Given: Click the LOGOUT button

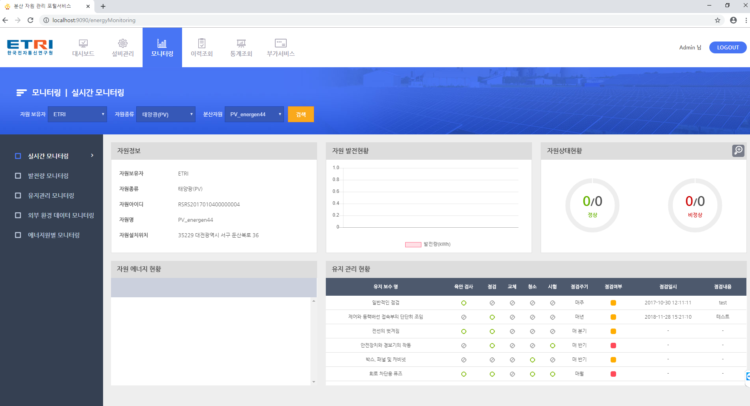Looking at the screenshot, I should tap(727, 47).
